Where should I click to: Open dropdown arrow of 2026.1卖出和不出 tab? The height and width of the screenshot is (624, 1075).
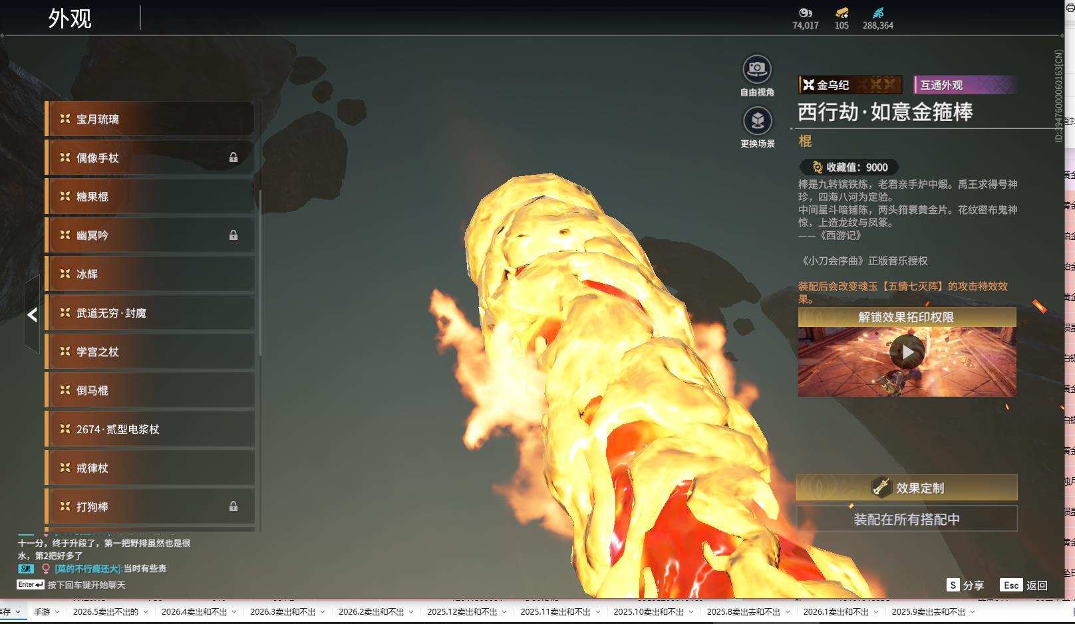875,612
